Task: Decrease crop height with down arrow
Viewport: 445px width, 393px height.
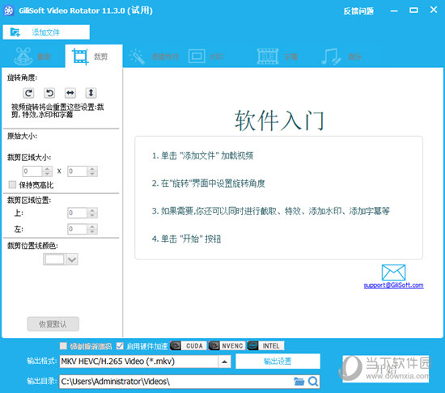Action: pyautogui.click(x=92, y=174)
